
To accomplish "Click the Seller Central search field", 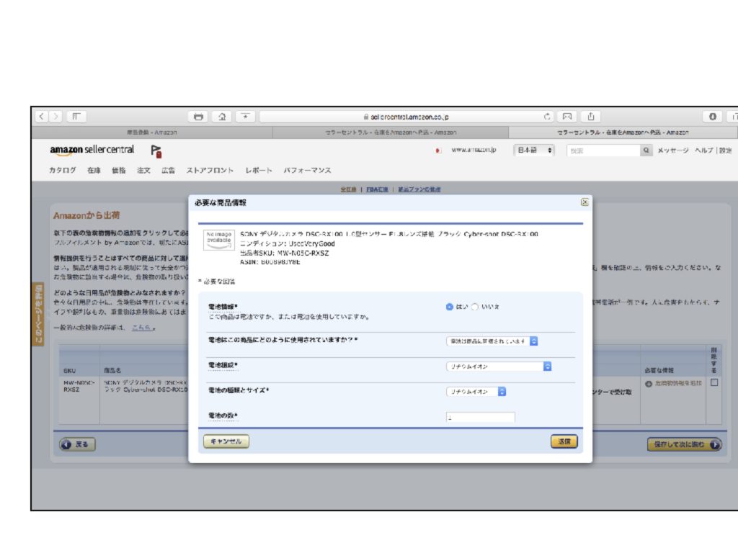I will (603, 150).
